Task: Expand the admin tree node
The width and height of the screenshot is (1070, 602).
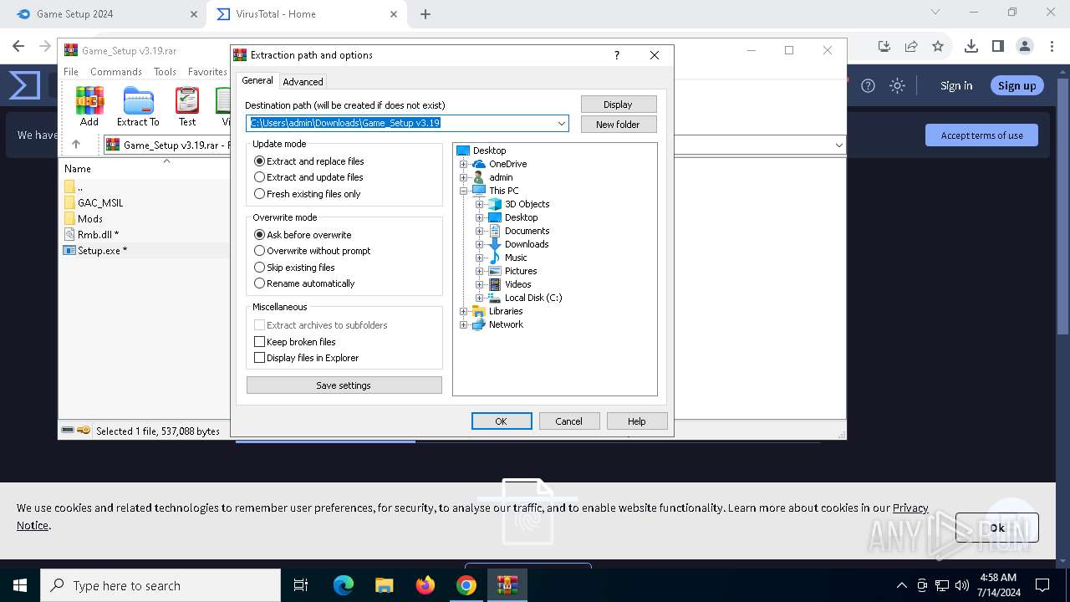Action: coord(464,177)
